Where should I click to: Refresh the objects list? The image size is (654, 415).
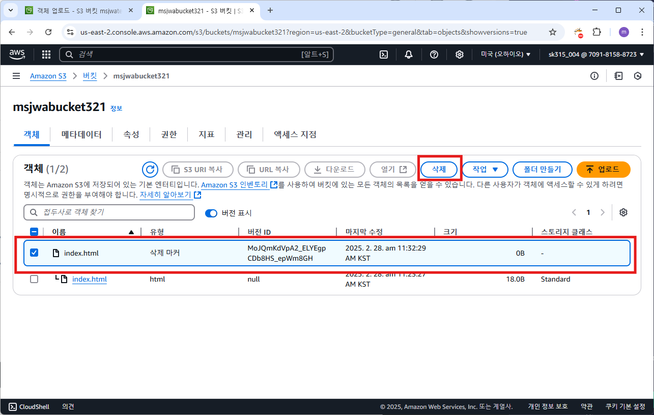150,170
